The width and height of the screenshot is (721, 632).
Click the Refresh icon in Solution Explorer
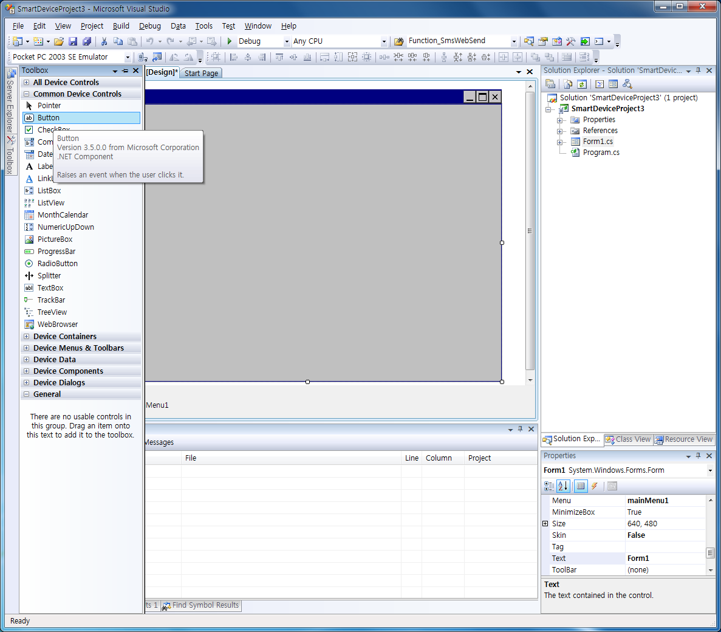pyautogui.click(x=582, y=84)
